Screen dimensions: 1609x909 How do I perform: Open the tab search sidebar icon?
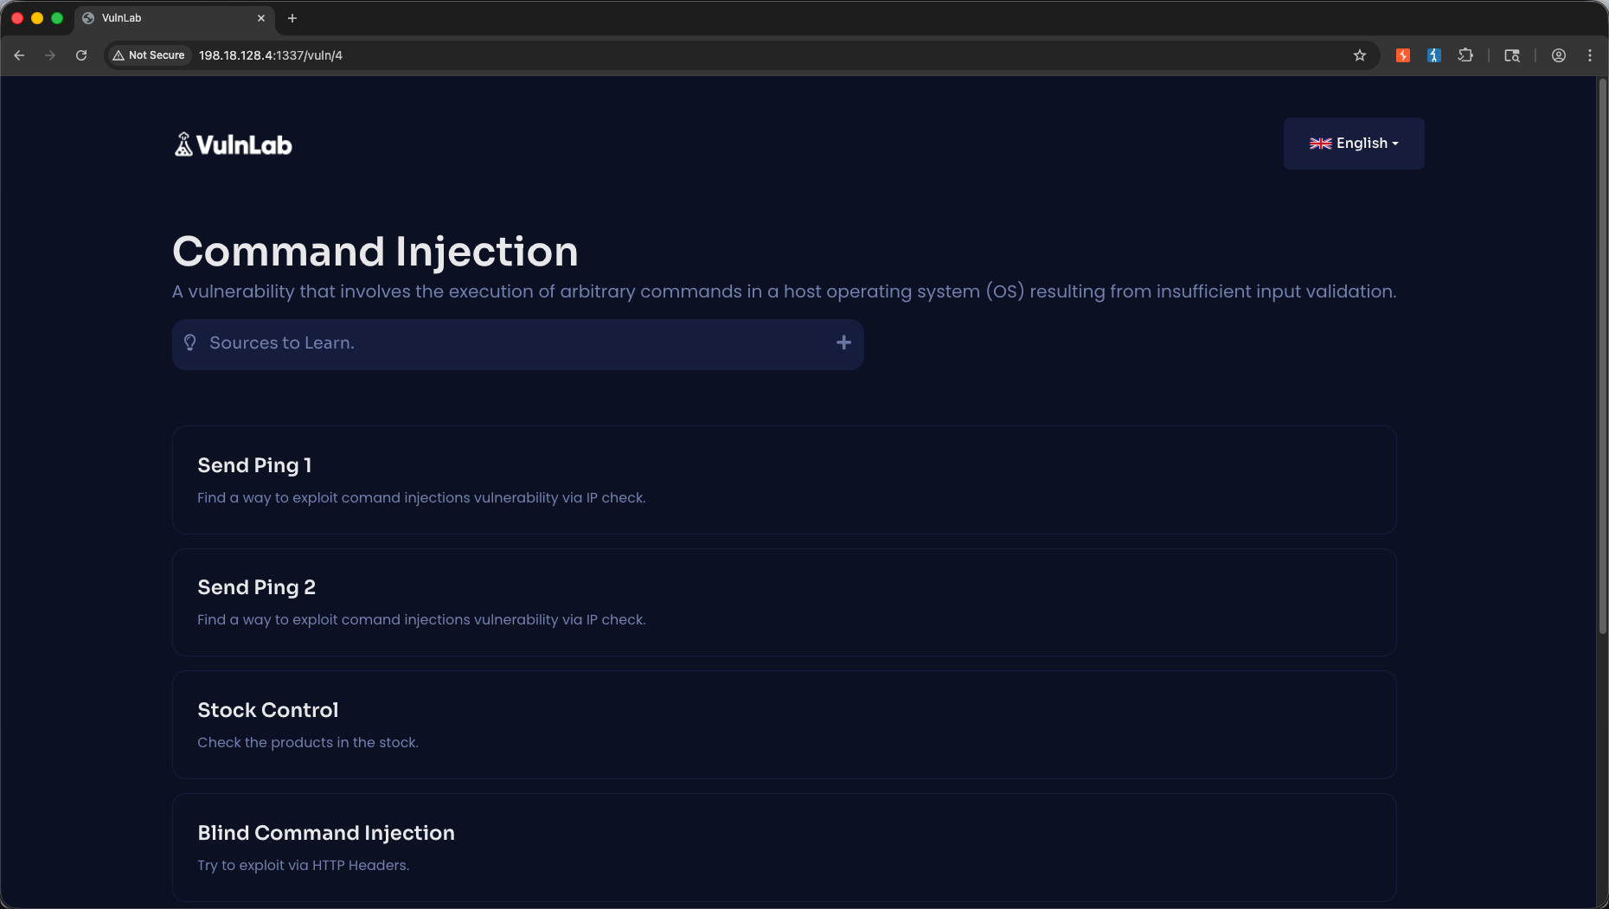click(x=1512, y=55)
